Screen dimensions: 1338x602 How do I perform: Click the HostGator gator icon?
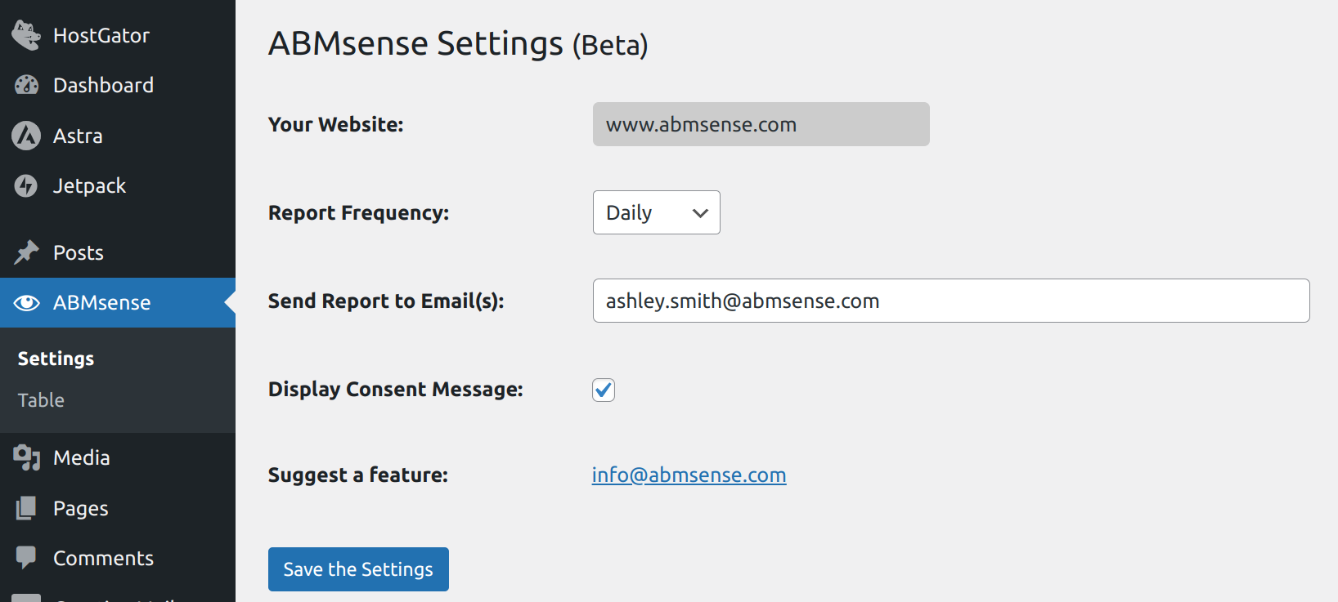[x=26, y=35]
